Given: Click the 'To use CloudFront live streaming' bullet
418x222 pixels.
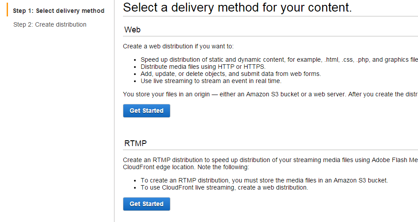Looking at the screenshot, I should 224,187.
